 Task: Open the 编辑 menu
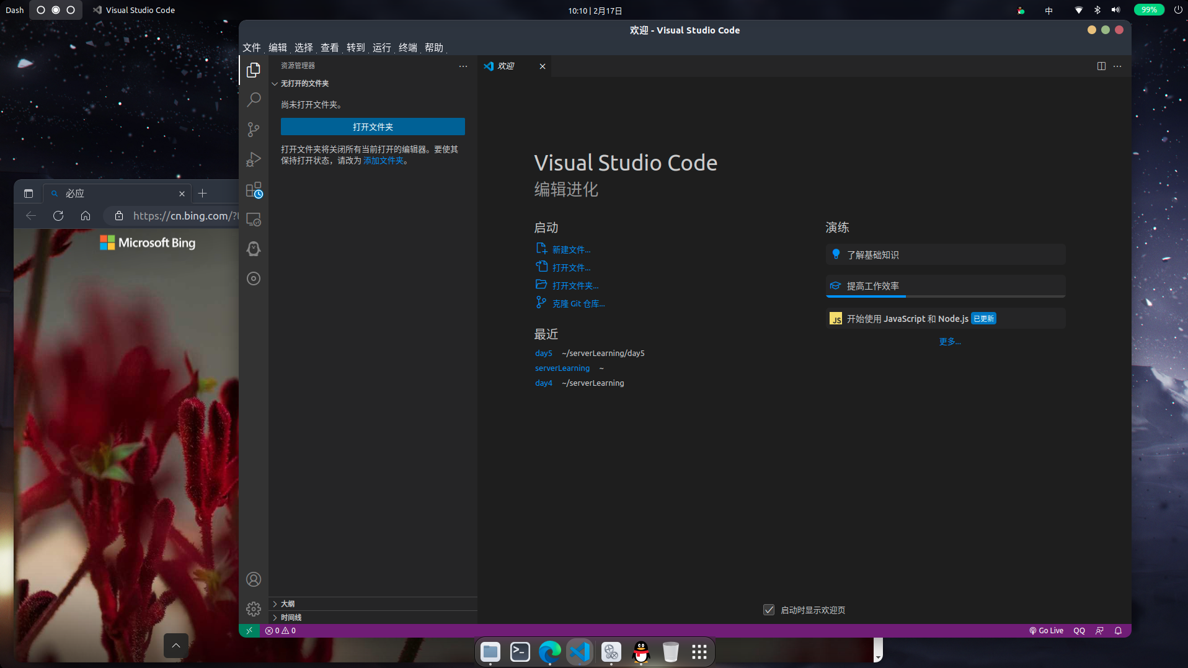coord(278,48)
